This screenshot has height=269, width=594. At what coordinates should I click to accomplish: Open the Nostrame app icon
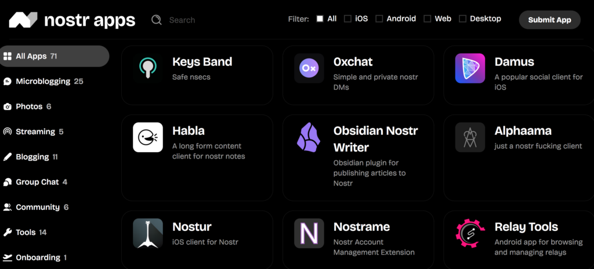pos(309,233)
